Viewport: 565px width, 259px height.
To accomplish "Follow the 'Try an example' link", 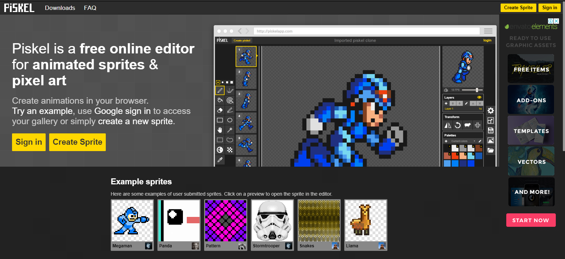I will pyautogui.click(x=42, y=111).
